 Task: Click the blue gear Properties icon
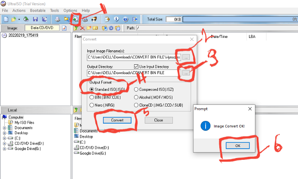[x=111, y=28]
